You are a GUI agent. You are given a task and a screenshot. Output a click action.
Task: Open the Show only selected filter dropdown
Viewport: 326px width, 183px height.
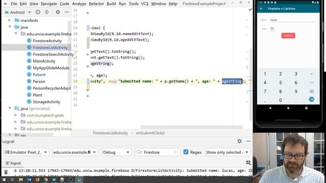coord(228,152)
